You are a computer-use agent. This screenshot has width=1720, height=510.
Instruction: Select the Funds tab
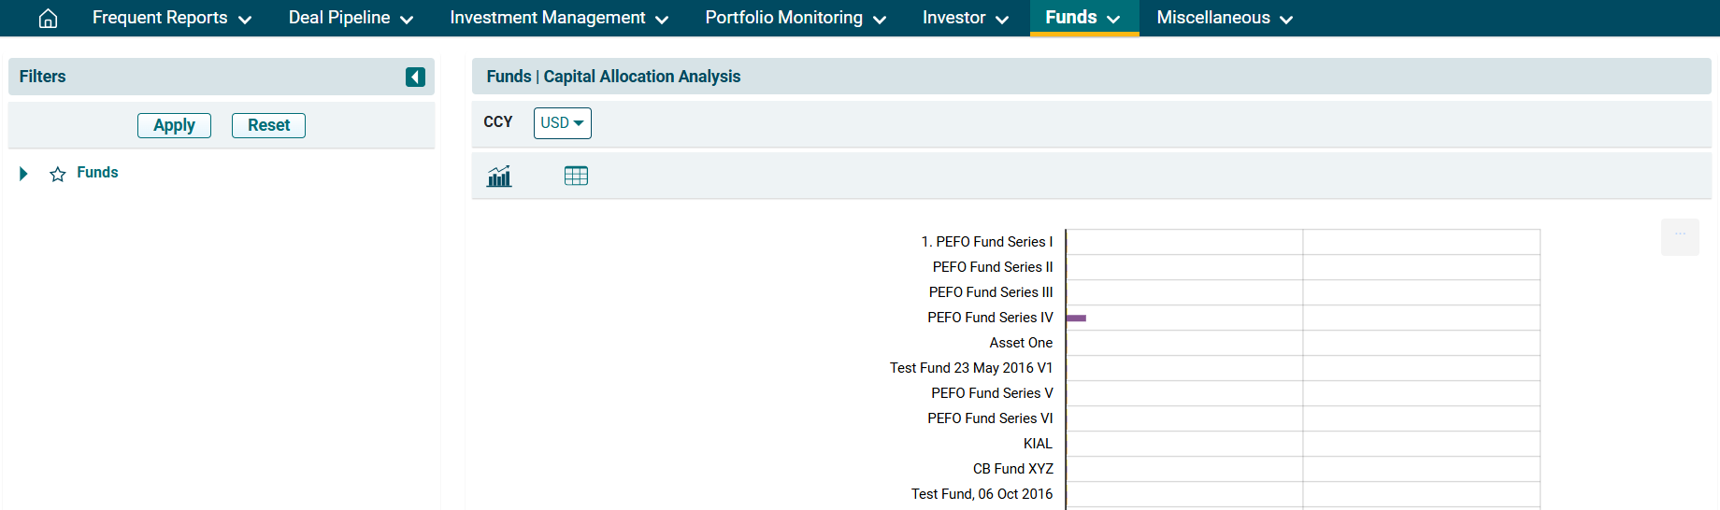coord(1082,19)
